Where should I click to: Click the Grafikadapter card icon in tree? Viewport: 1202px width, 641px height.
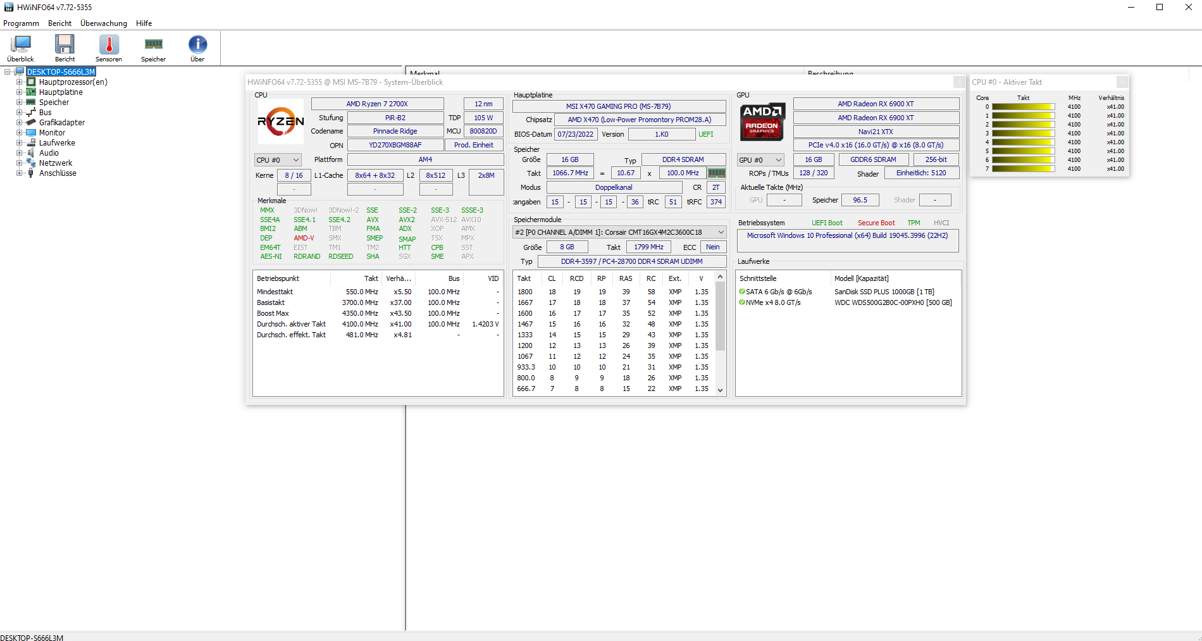pyautogui.click(x=31, y=123)
